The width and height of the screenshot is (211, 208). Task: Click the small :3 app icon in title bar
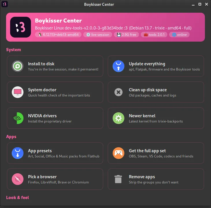[5, 4]
